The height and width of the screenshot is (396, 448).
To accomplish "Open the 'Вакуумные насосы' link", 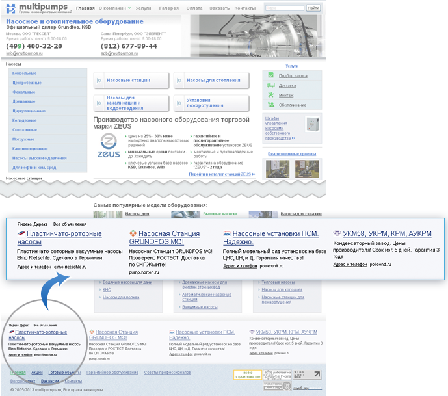I will pos(200,307).
